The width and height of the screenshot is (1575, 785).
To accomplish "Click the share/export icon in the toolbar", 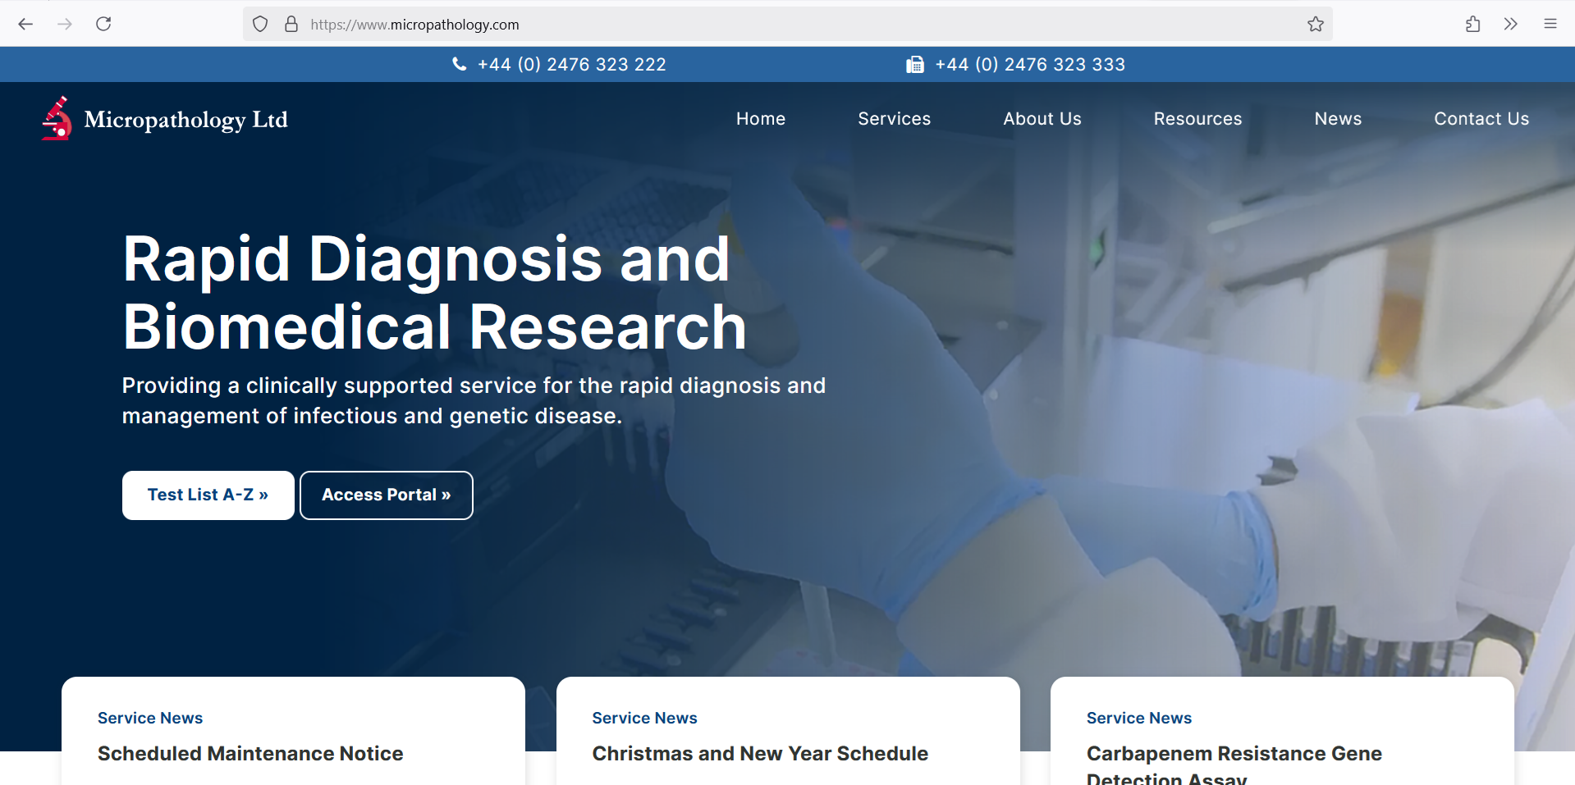I will tap(1472, 24).
